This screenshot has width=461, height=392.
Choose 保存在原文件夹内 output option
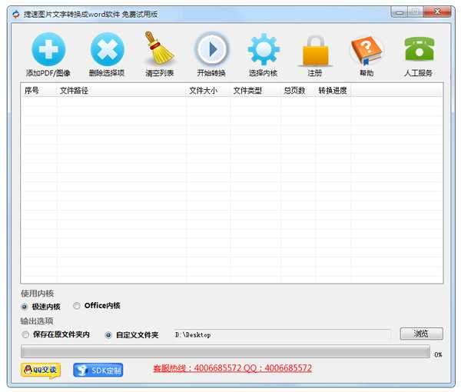click(x=25, y=334)
